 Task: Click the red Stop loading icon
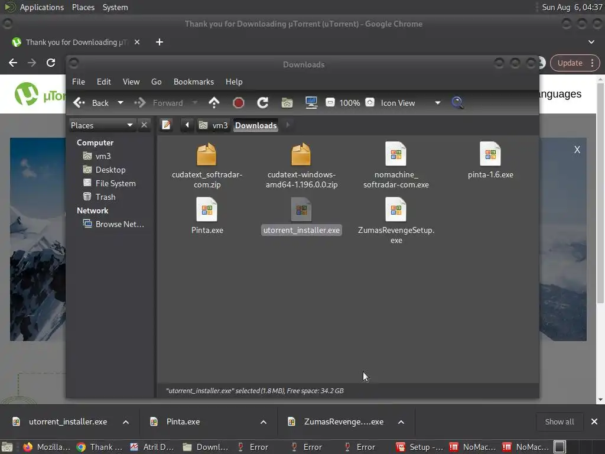coord(239,103)
